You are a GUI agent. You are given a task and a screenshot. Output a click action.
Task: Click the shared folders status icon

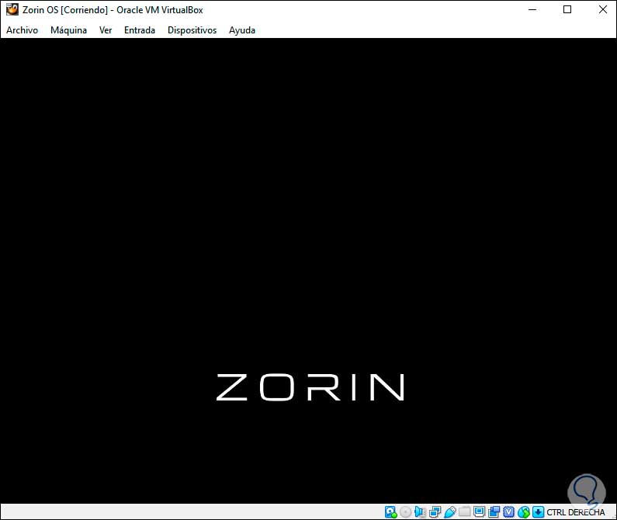point(464,511)
